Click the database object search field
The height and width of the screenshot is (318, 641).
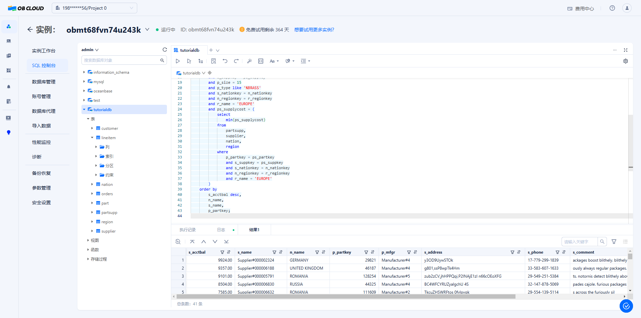[x=121, y=60]
